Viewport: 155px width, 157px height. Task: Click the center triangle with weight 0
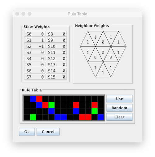point(103,52)
